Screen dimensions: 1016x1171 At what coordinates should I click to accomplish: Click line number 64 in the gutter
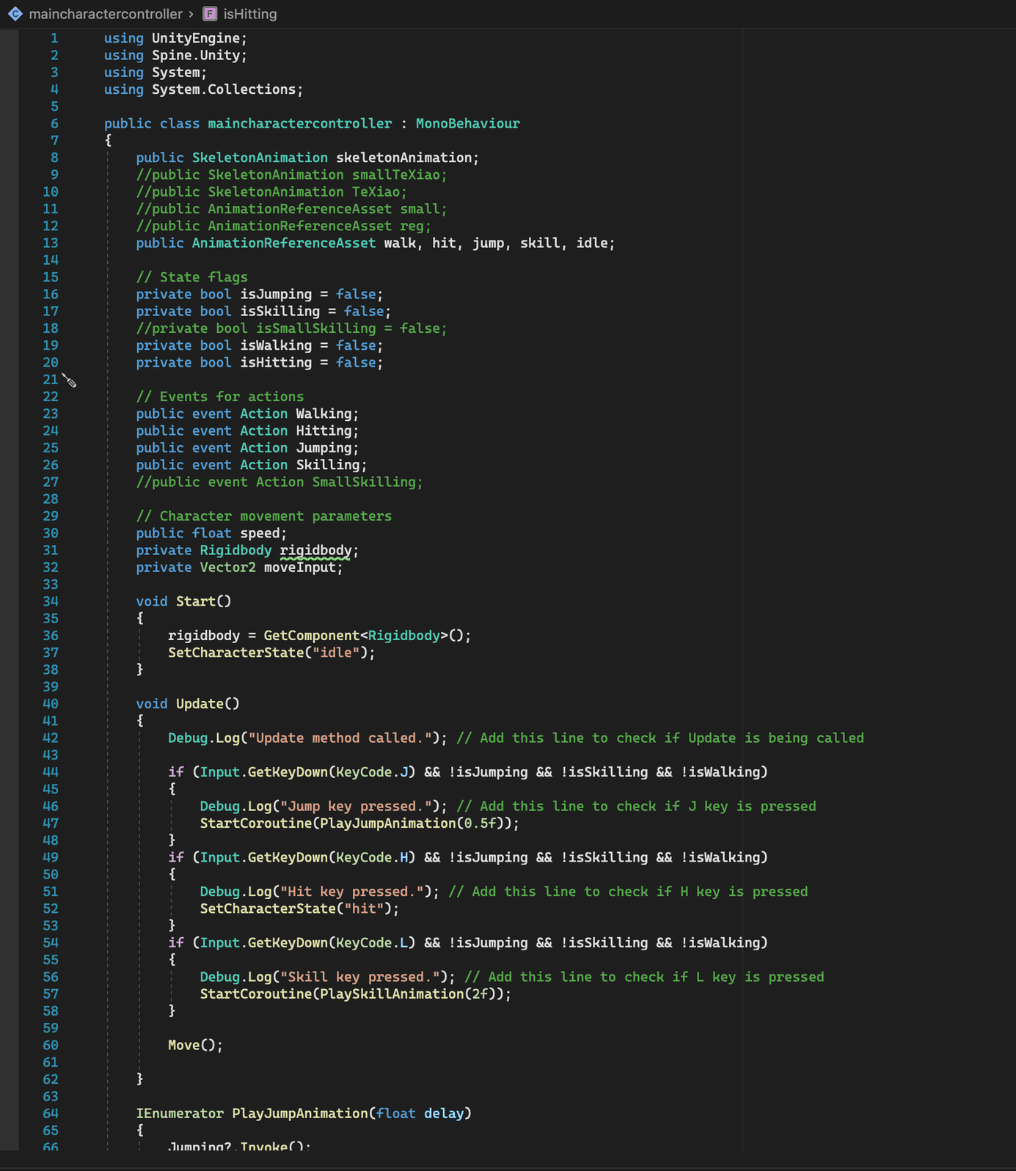50,1114
